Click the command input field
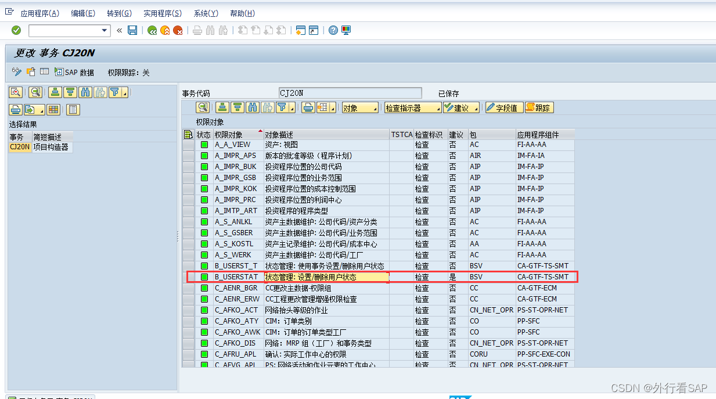Viewport: 716px width, 399px height. pyautogui.click(x=64, y=30)
